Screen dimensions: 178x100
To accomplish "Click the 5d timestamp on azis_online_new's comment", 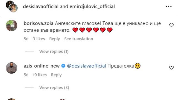I will pos(26,75).
